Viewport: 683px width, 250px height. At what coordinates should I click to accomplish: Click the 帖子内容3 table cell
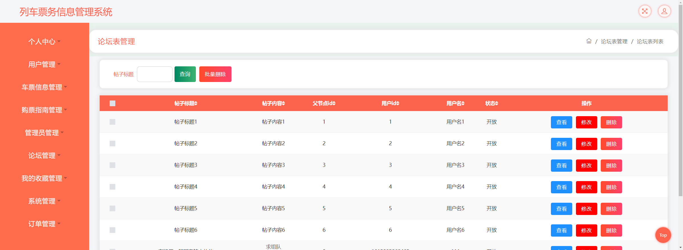coord(273,165)
